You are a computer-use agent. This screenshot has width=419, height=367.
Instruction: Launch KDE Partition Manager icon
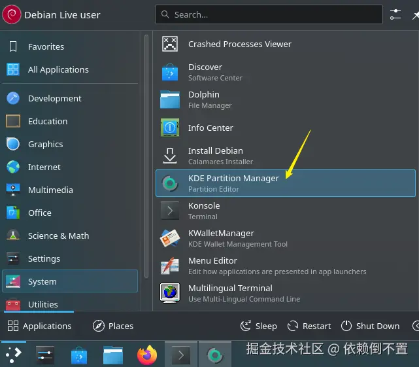pyautogui.click(x=170, y=183)
